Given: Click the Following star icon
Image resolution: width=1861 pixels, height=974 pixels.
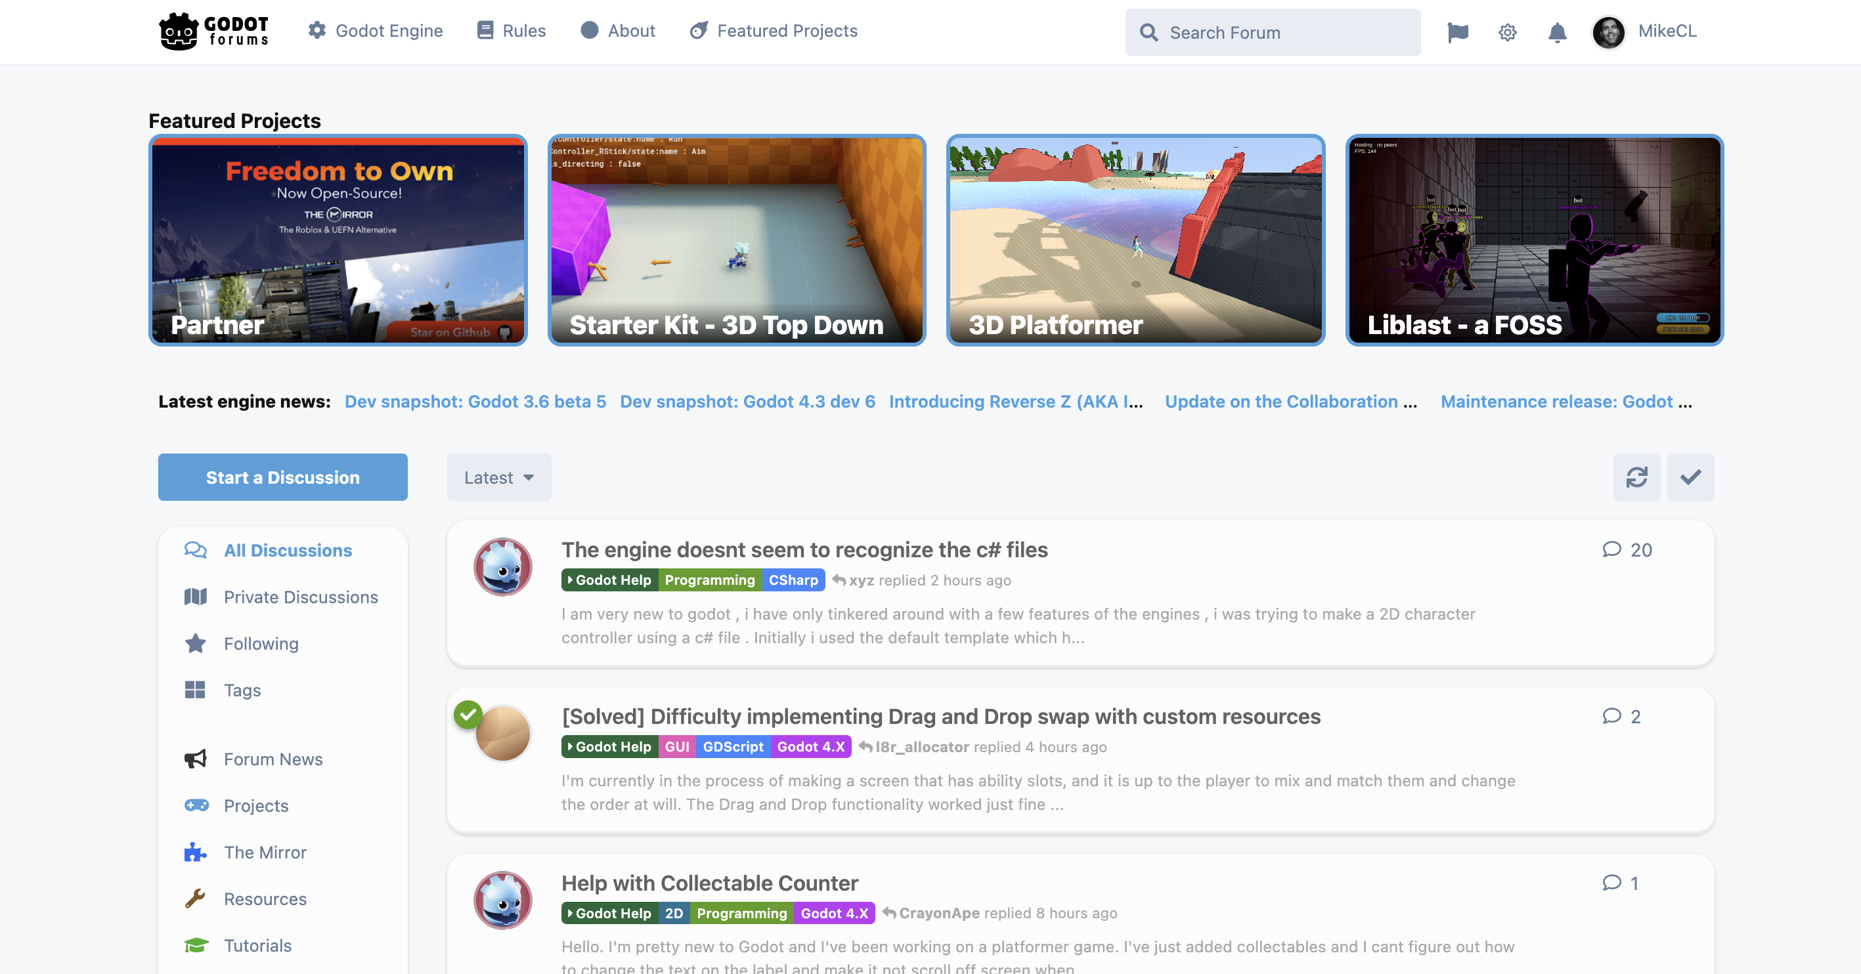Looking at the screenshot, I should 195,643.
